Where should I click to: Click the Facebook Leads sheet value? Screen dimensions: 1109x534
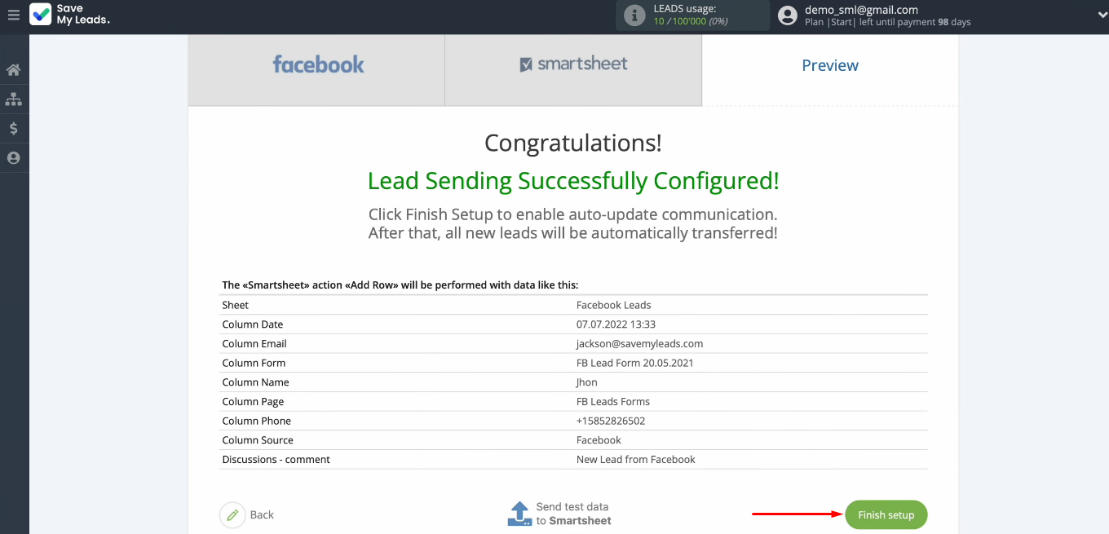[613, 305]
